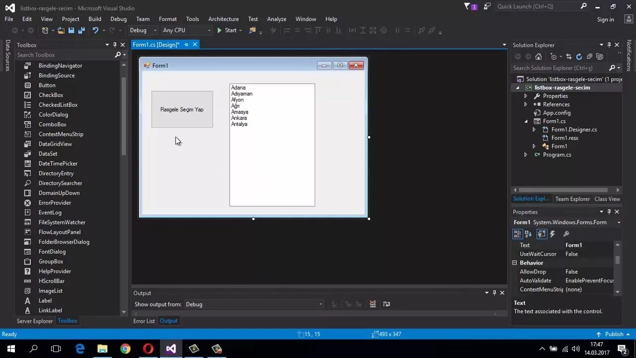This screenshot has width=636, height=358.
Task: Open the Build menu
Action: pos(94,19)
